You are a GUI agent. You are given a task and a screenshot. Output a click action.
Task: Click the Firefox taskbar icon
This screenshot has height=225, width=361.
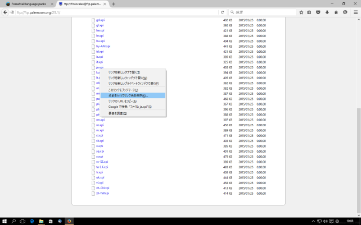click(x=69, y=221)
